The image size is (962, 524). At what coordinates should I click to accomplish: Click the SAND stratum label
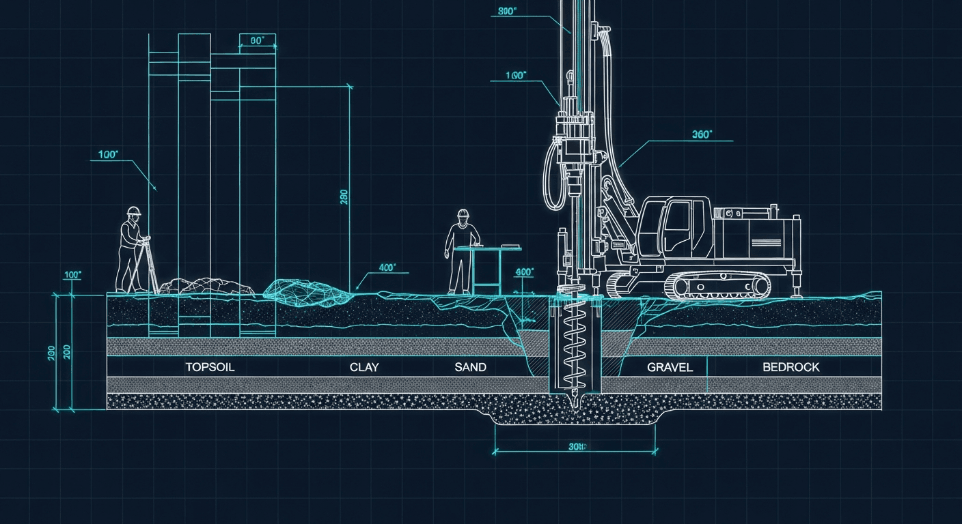pos(469,366)
